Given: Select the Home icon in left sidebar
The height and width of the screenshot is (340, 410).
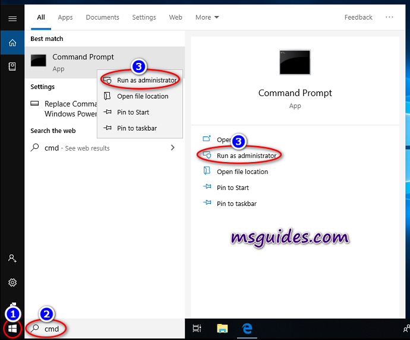Looking at the screenshot, I should click(x=12, y=43).
